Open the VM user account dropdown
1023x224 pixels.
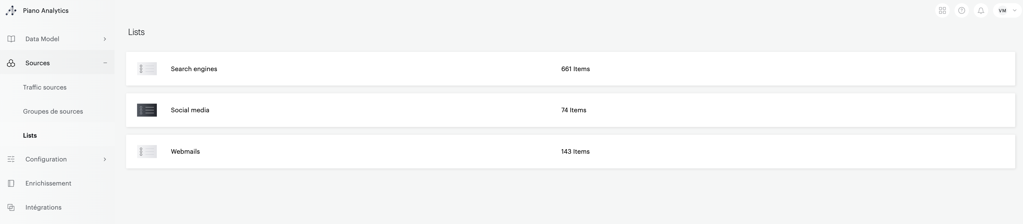[x=1007, y=11]
